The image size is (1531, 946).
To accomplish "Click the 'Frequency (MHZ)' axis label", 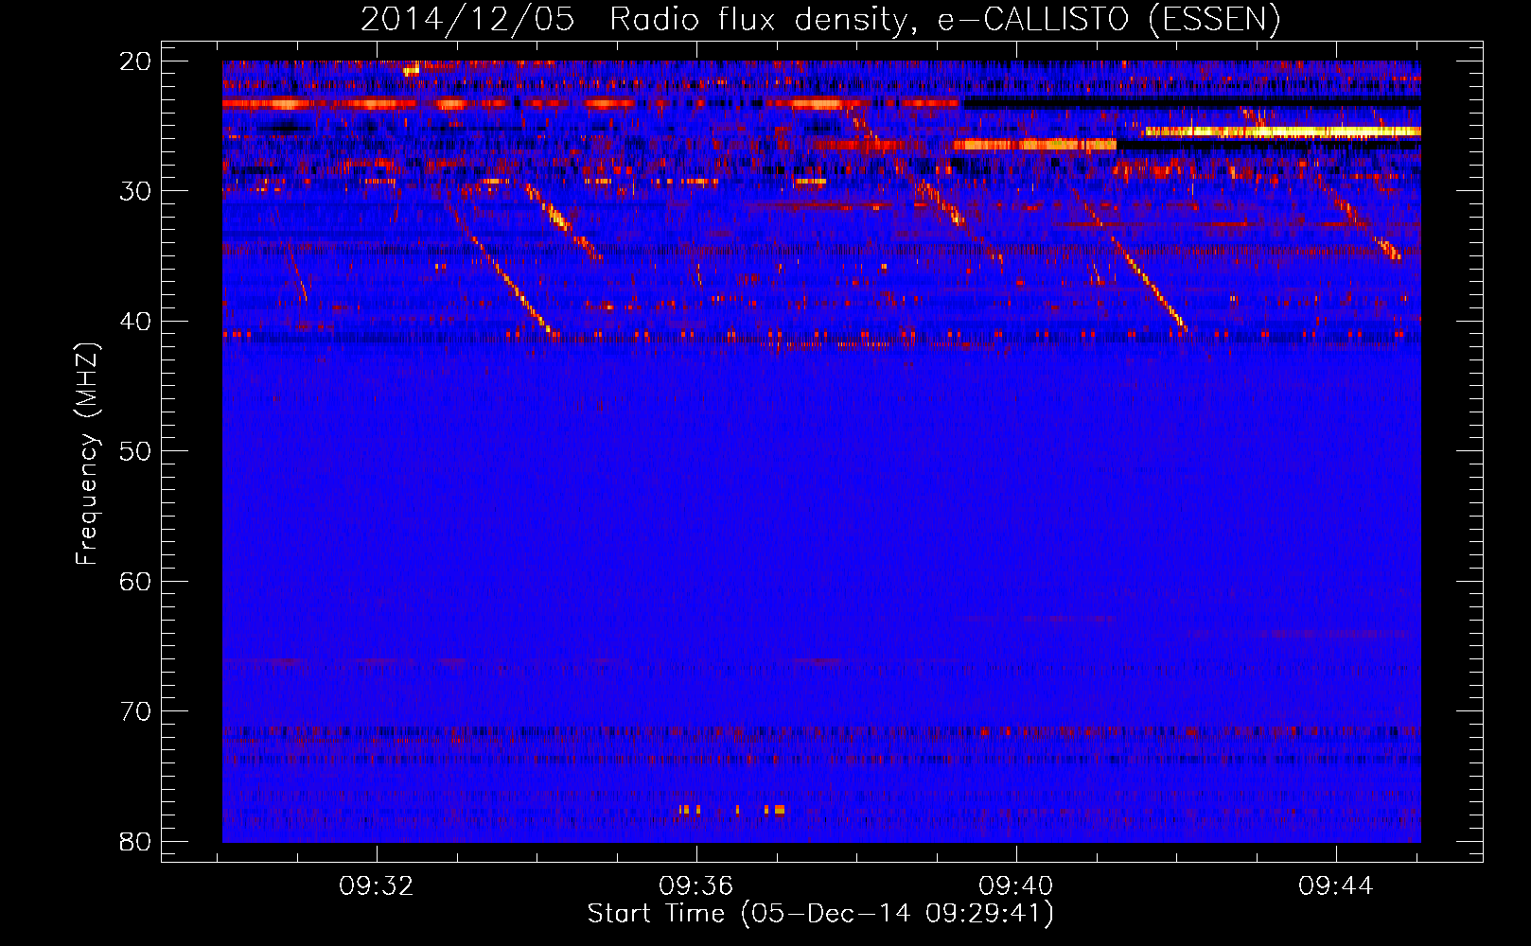I will point(87,453).
